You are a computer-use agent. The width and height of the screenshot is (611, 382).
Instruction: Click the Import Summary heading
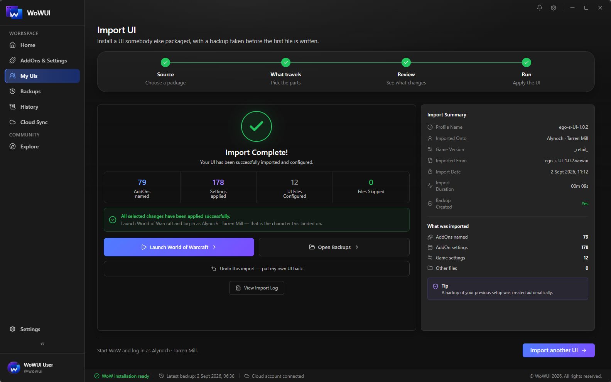click(447, 115)
